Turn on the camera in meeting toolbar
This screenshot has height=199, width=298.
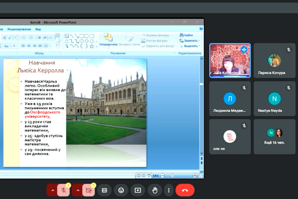coord(88,190)
